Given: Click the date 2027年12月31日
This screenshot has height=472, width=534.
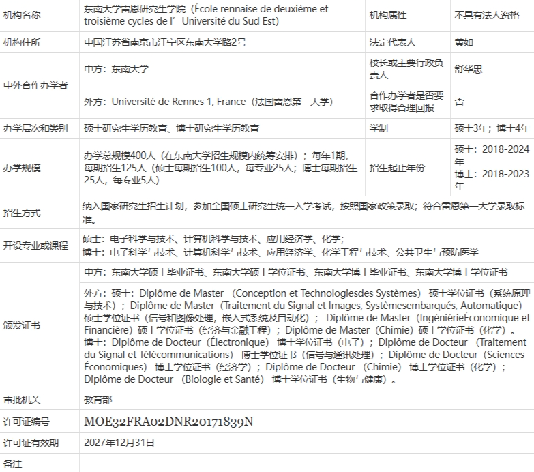Looking at the screenshot, I should coord(119,443).
